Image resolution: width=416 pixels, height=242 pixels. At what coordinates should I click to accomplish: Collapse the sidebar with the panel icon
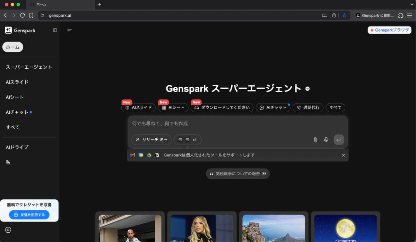[55, 30]
